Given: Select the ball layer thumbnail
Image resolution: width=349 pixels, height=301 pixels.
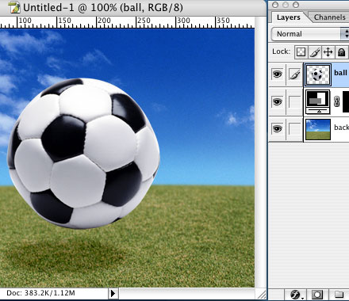Looking at the screenshot, I should coord(318,75).
